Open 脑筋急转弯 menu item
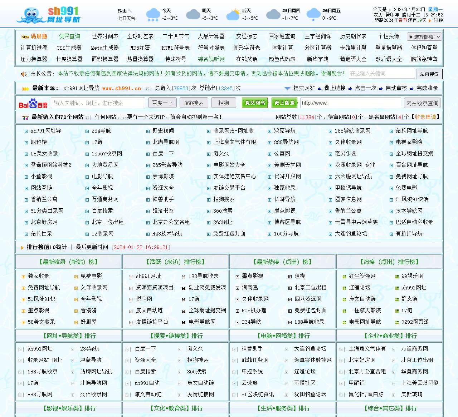 click(424, 59)
